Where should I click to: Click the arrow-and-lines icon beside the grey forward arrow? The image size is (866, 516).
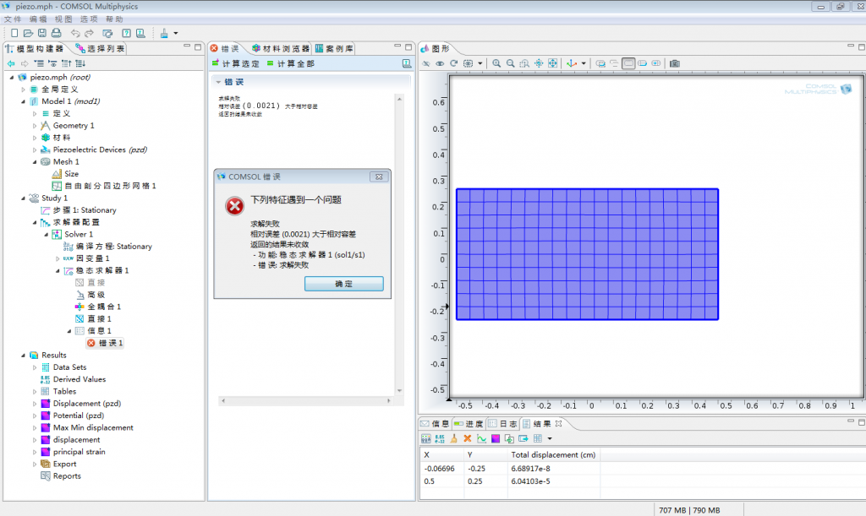[39, 63]
